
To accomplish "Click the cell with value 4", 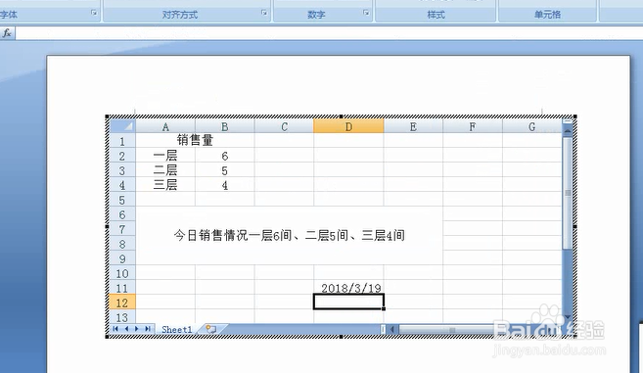I will pos(225,185).
